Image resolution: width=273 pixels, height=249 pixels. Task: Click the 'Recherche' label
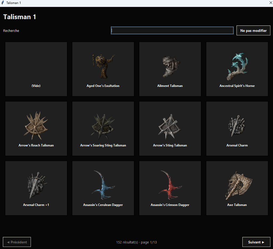(11, 31)
